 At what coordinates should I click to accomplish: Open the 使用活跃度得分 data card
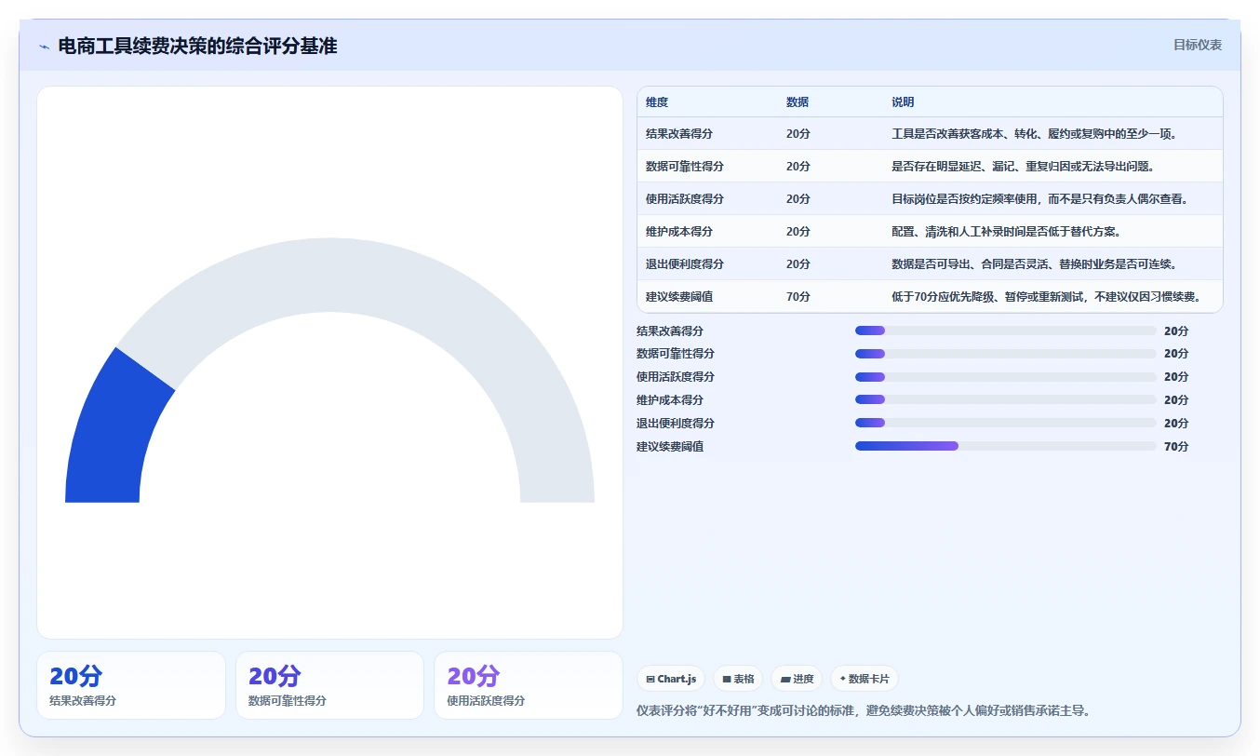point(529,685)
